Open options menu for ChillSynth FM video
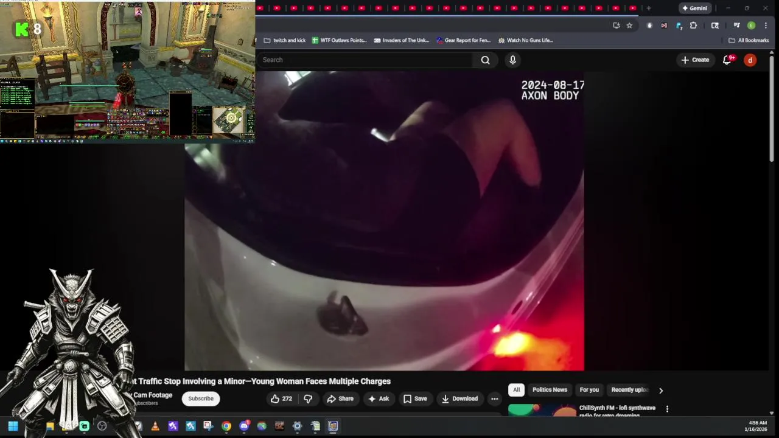The width and height of the screenshot is (779, 438). (667, 409)
